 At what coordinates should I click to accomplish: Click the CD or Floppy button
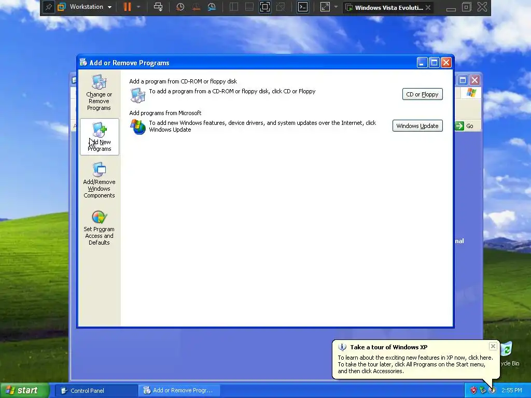(422, 94)
